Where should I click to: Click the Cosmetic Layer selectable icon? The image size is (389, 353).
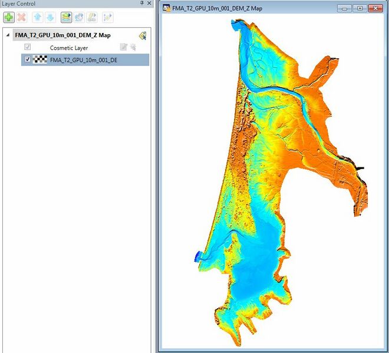(x=133, y=47)
